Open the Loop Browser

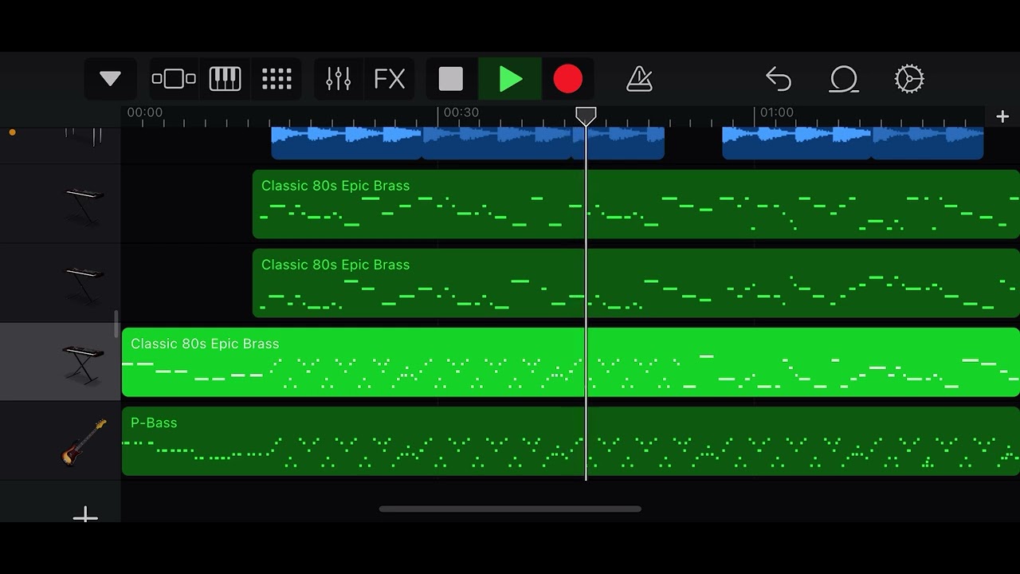(x=844, y=79)
